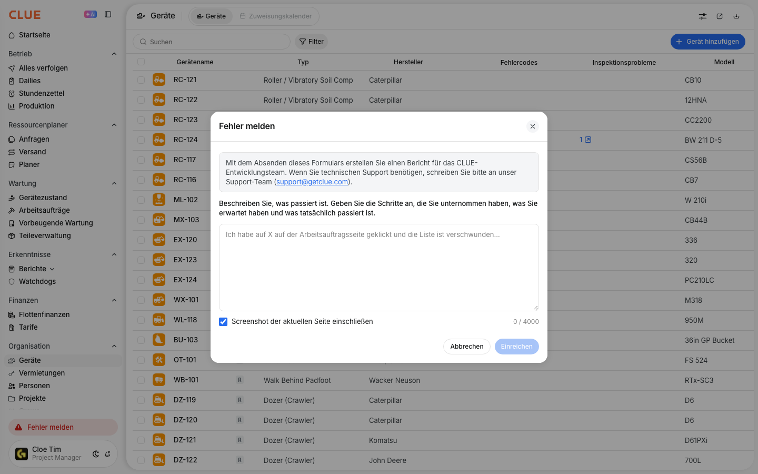This screenshot has height=474, width=758.
Task: Select the RC-121 row checkbox
Action: (141, 80)
